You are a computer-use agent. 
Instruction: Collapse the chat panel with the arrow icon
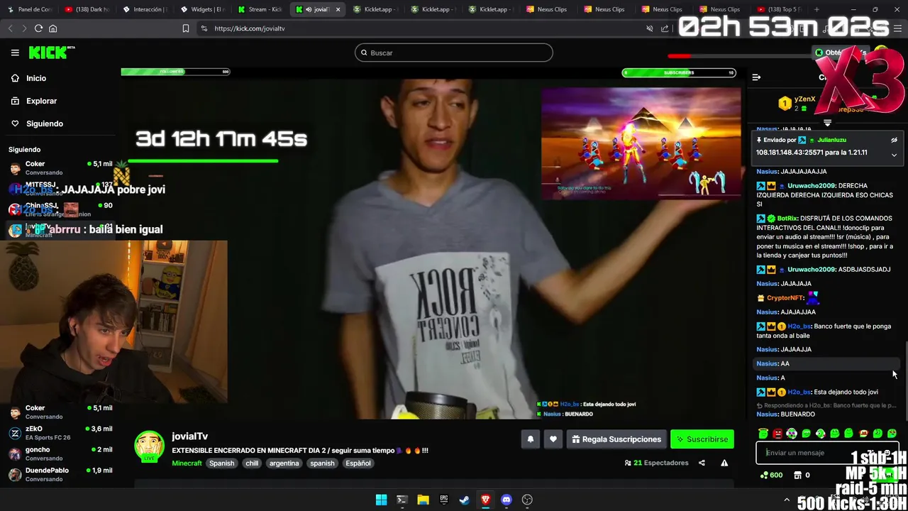[x=756, y=77]
